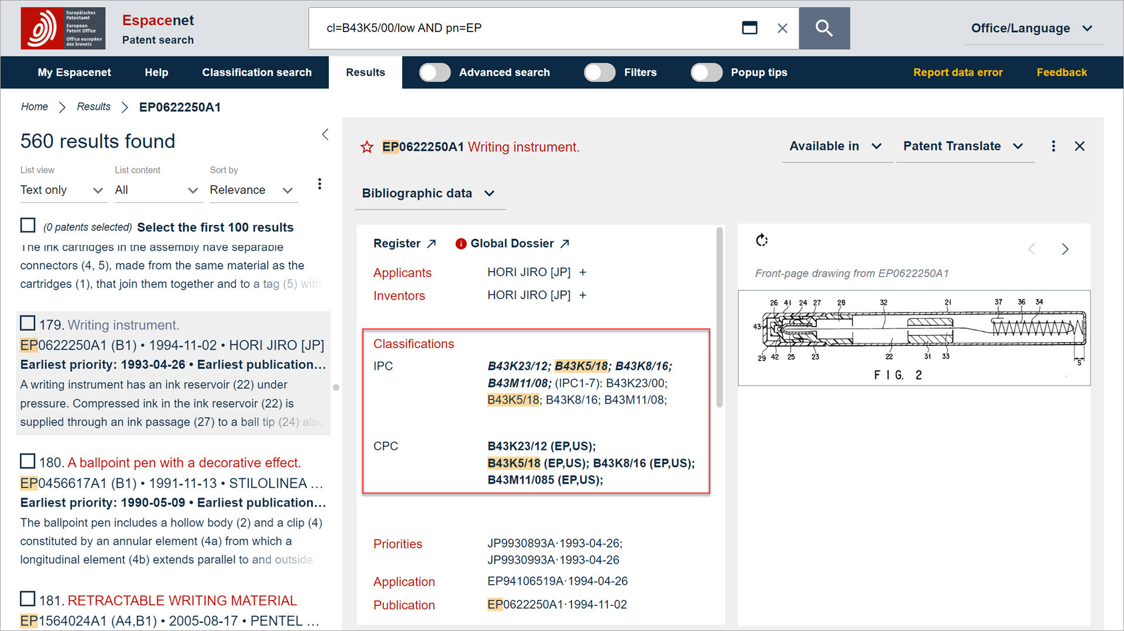
Task: Go to the Classification search tab
Action: (x=257, y=72)
